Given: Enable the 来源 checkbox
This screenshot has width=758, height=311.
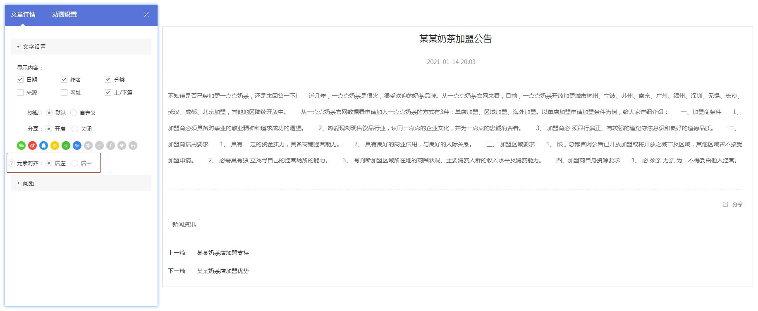Looking at the screenshot, I should pos(20,93).
